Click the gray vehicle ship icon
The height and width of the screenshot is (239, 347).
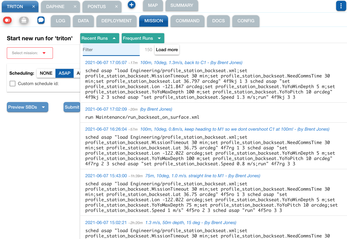24,20
